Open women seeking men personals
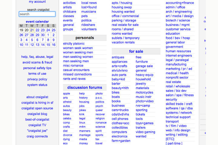 [x=78, y=52]
